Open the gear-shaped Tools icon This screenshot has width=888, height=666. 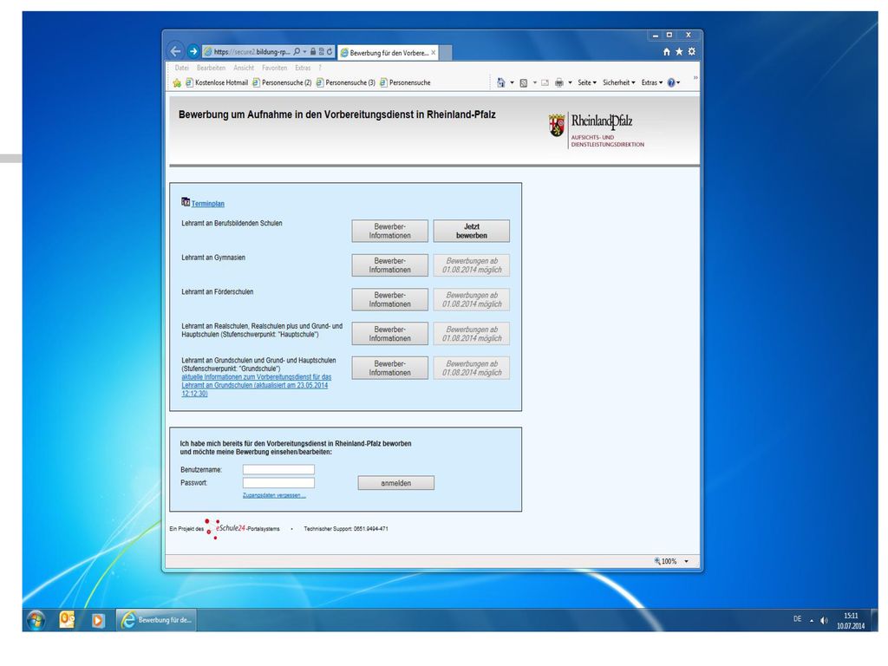click(691, 51)
